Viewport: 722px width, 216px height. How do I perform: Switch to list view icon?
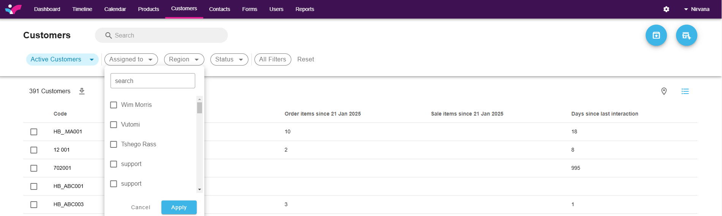click(685, 91)
